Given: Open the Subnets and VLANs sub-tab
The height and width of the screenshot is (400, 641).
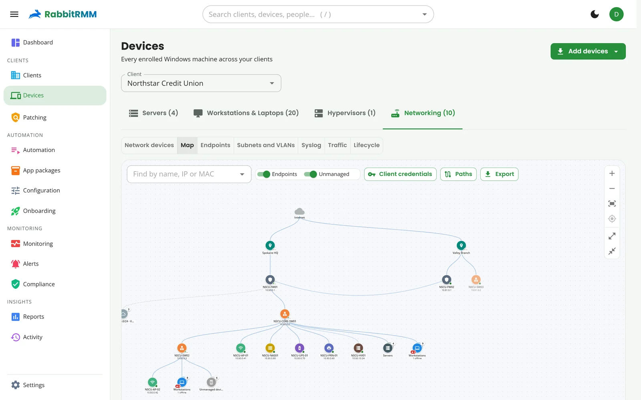Looking at the screenshot, I should click(266, 145).
